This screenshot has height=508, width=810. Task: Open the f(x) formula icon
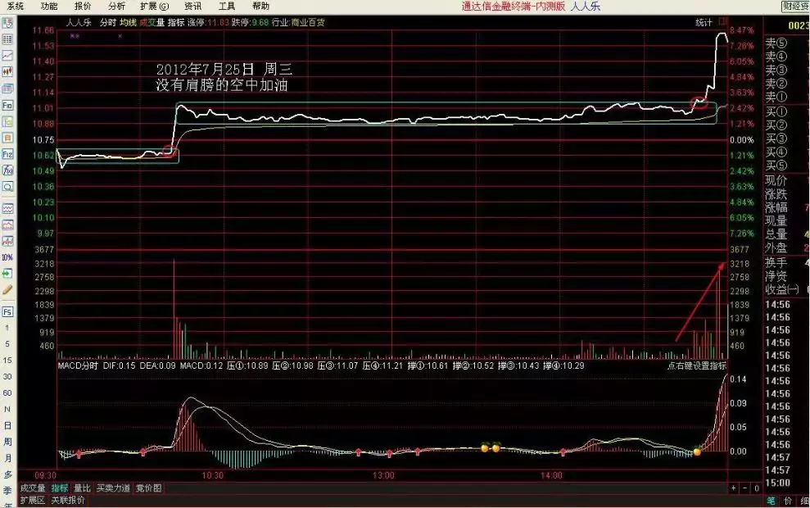point(7,170)
